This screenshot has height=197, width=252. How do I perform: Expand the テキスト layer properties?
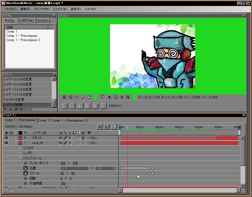coord(16,138)
